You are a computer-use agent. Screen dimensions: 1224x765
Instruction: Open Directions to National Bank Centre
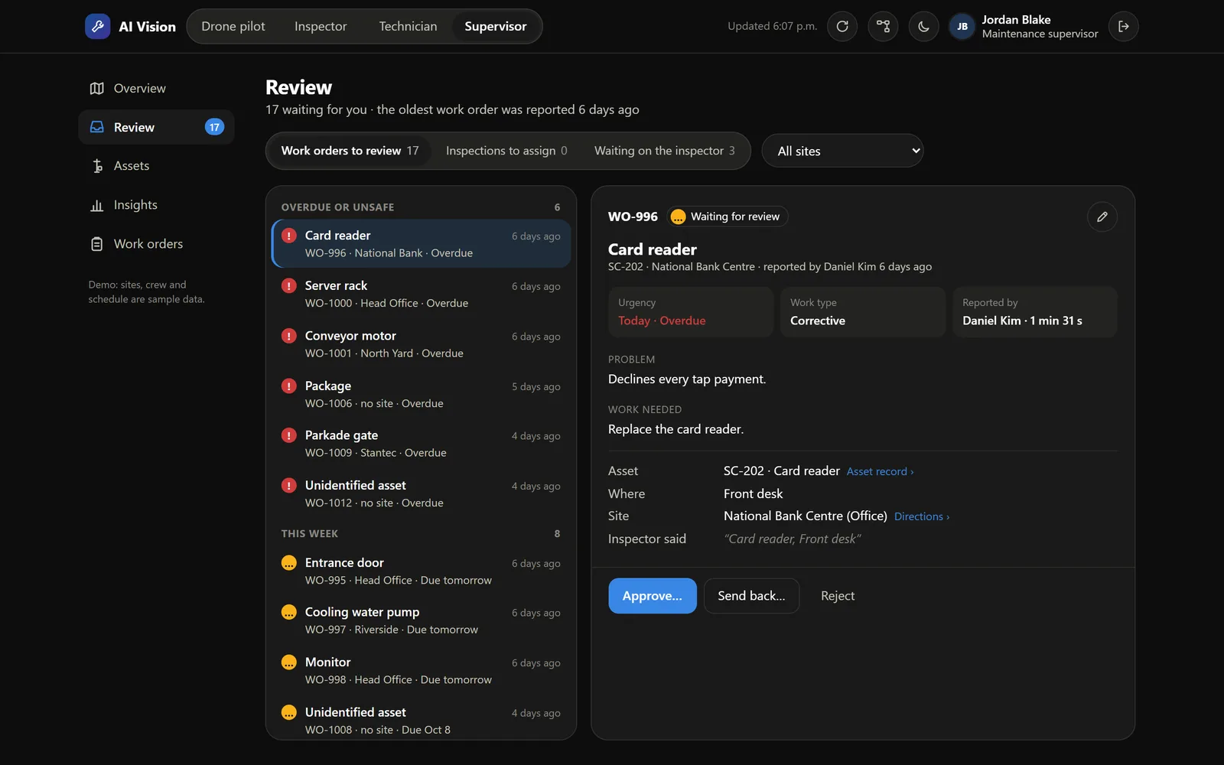coord(922,516)
